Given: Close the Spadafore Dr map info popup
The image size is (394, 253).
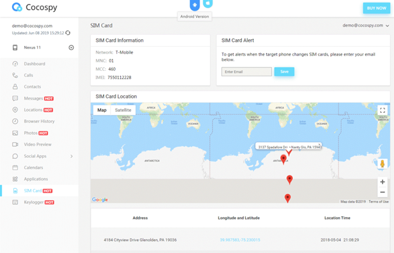Looking at the screenshot, I should [x=319, y=144].
